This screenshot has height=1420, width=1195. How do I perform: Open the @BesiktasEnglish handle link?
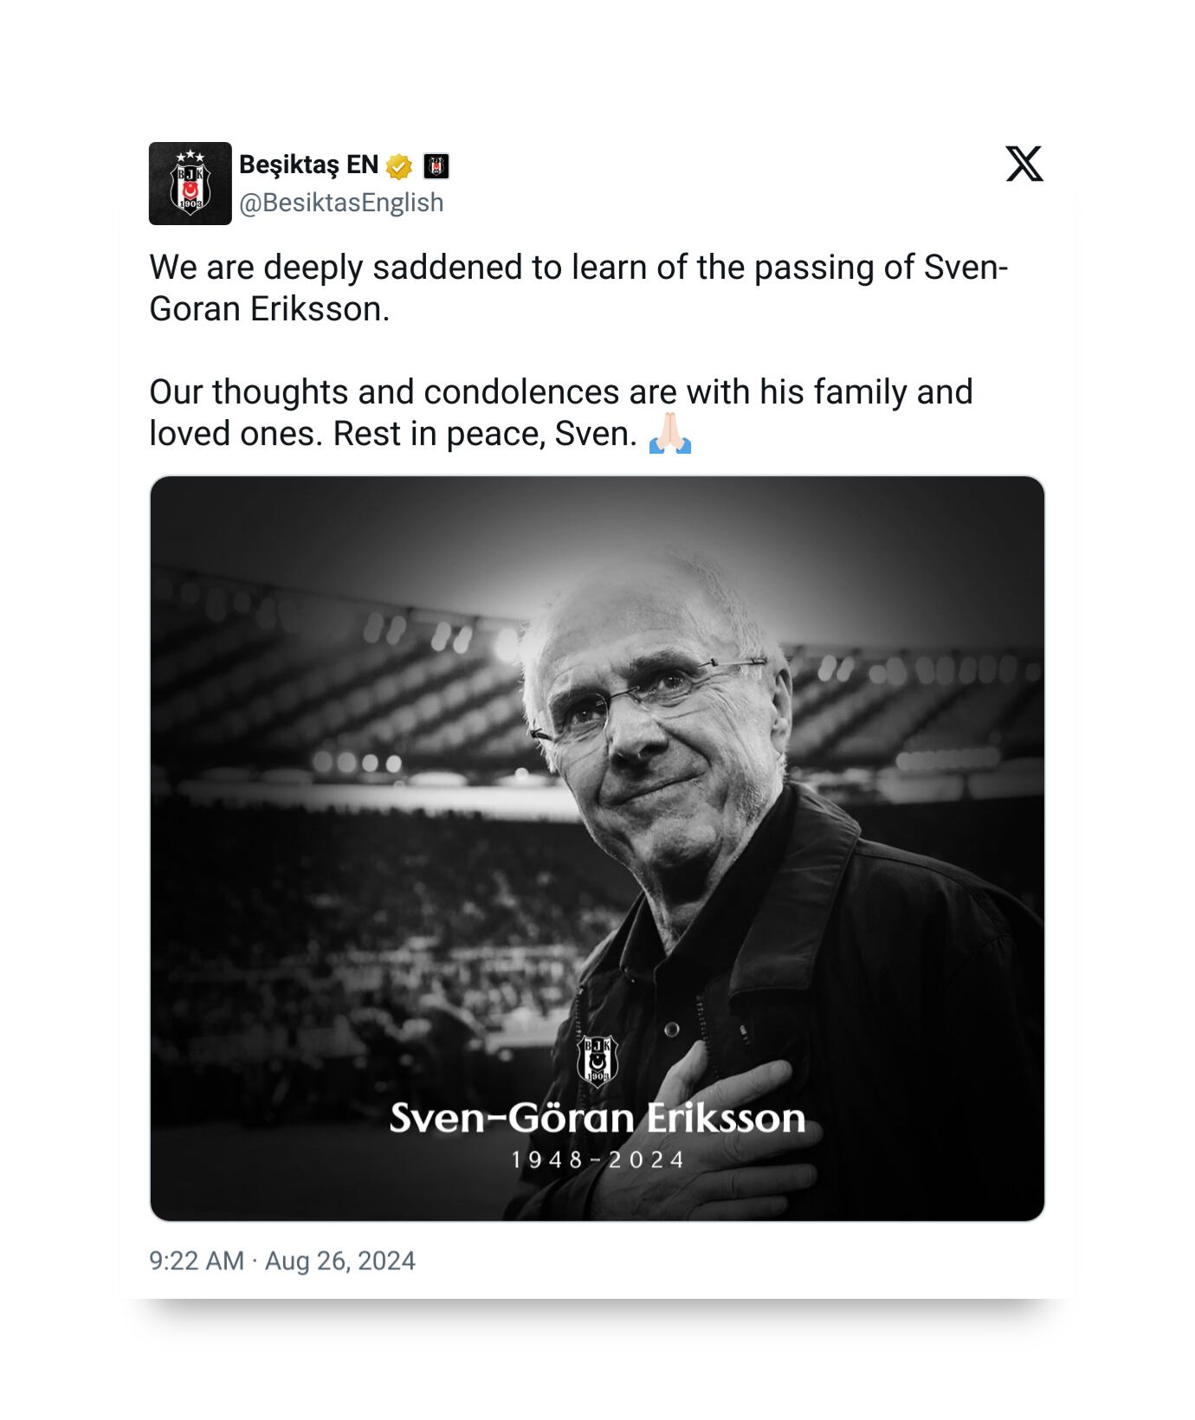click(341, 203)
